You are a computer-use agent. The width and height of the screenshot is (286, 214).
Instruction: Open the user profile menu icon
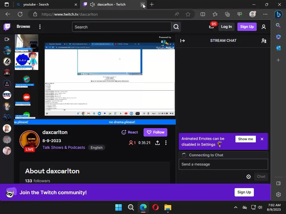tap(264, 27)
